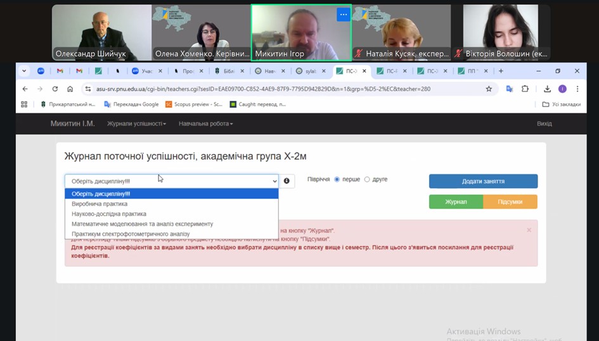Open the Extensions puzzle icon
The image size is (599, 341).
pos(525,89)
